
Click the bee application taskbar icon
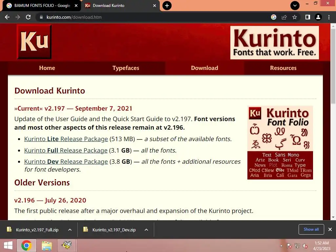[x=66, y=245]
